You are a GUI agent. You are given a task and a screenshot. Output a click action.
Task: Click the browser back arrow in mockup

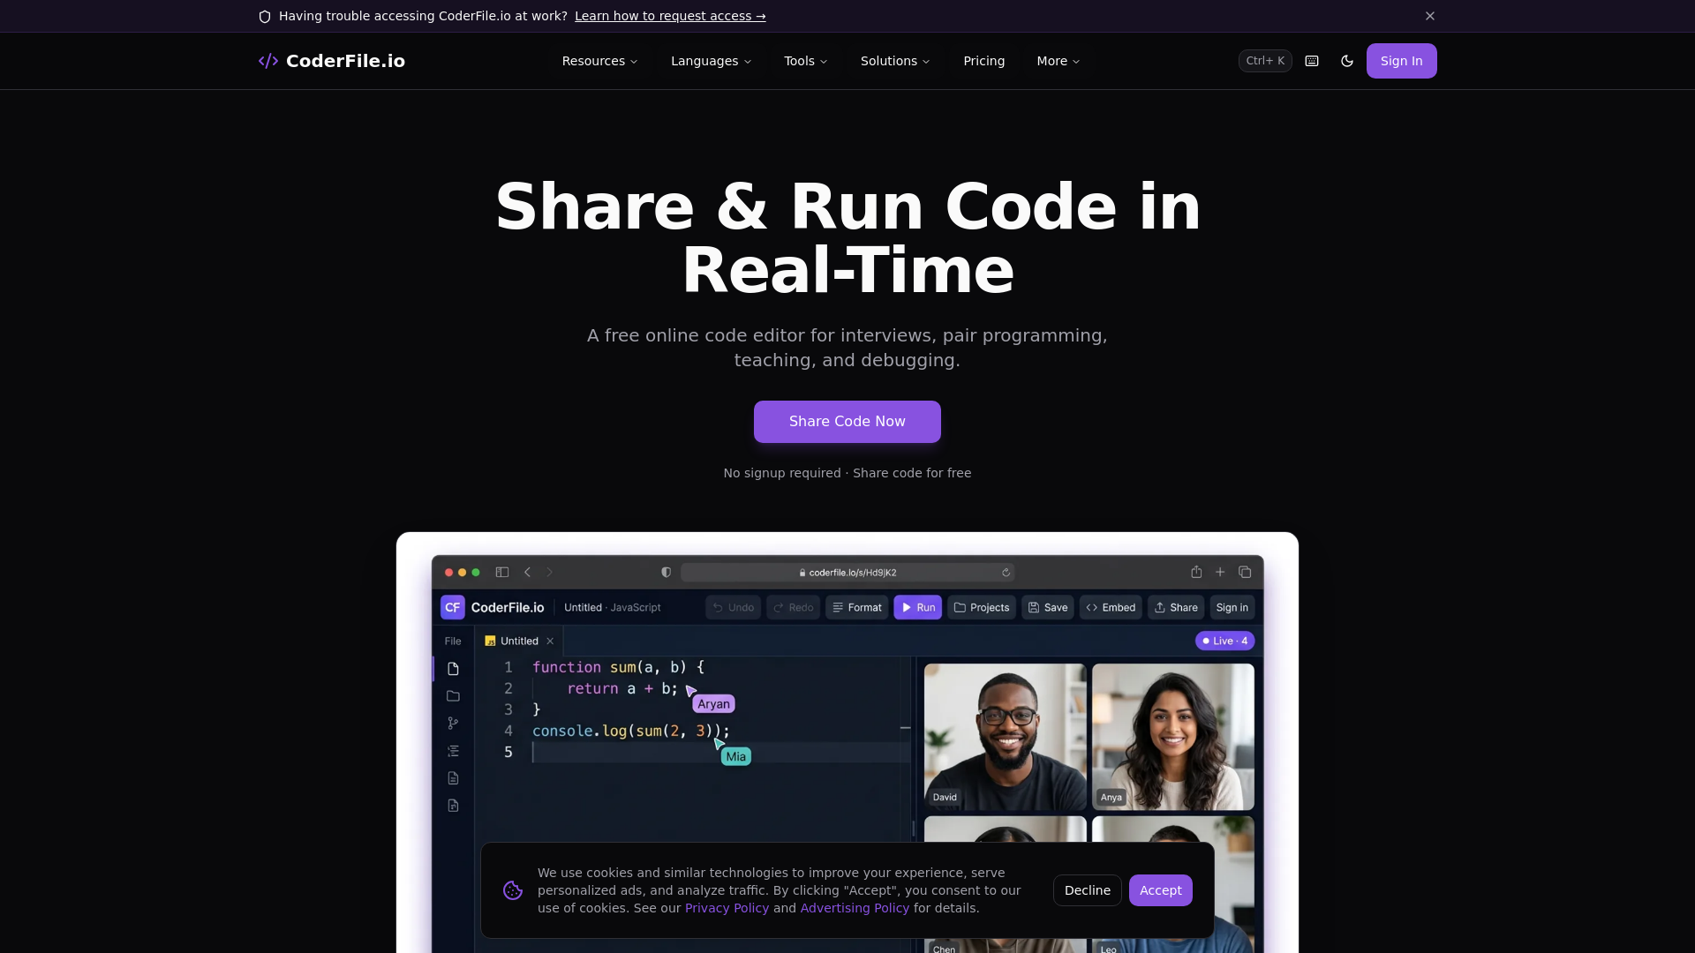pyautogui.click(x=527, y=572)
